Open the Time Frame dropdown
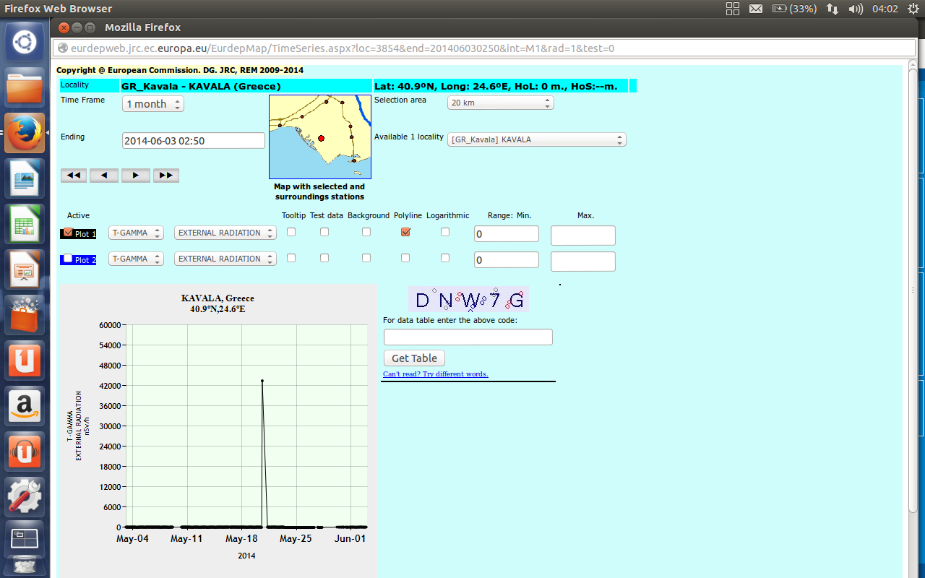Screen dimensions: 925x578 [153, 104]
